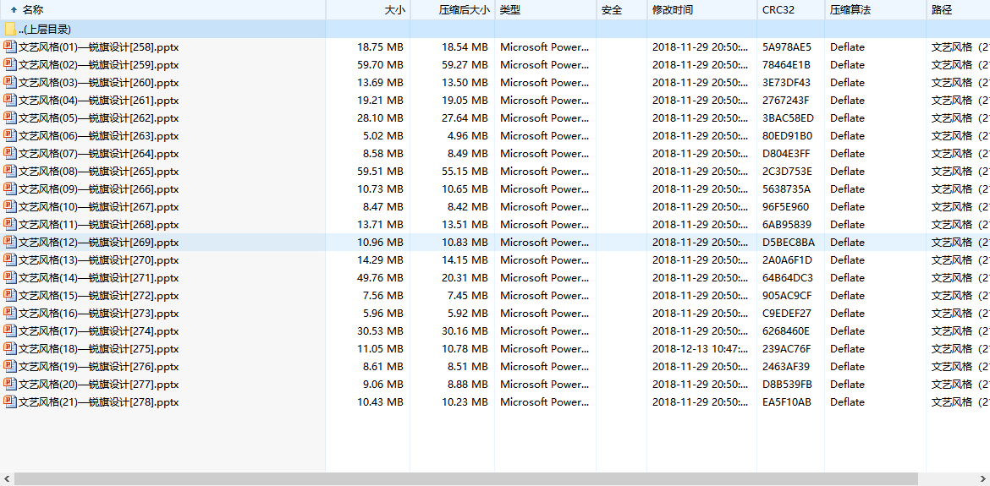Click size value 5.02 MB
The width and height of the screenshot is (990, 486).
coord(383,135)
